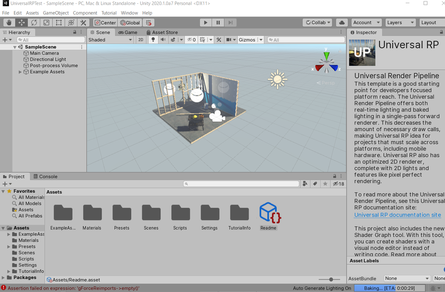
Task: Open the Account dropdown
Action: coord(366,23)
